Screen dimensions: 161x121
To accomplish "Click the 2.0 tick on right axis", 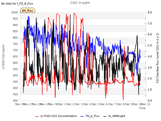I will click(x=150, y=79).
